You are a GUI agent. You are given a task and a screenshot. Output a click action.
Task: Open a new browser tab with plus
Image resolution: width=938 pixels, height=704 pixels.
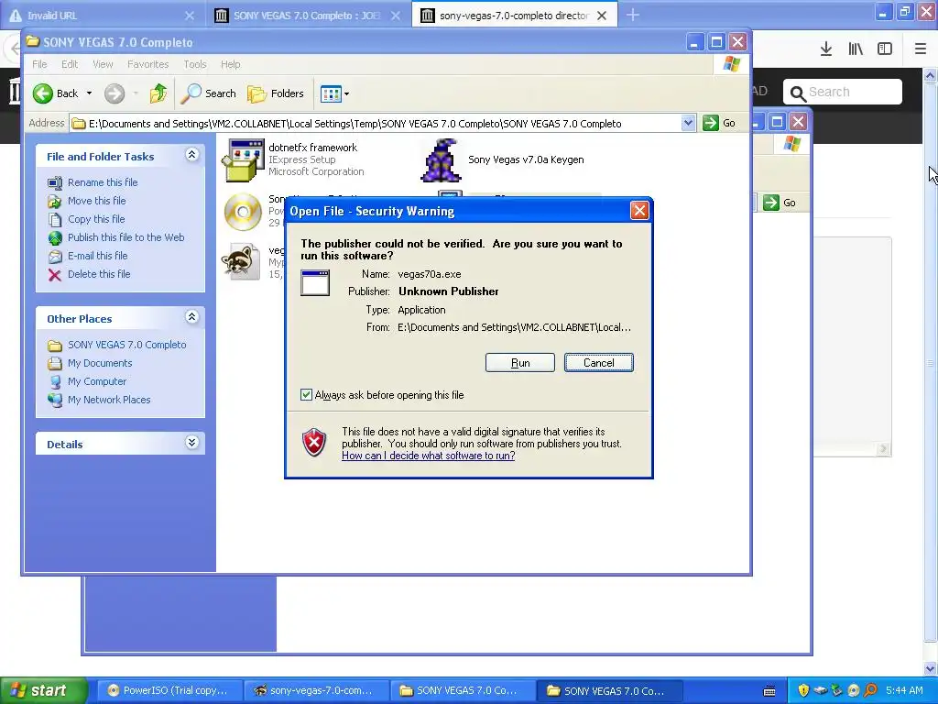pos(633,15)
